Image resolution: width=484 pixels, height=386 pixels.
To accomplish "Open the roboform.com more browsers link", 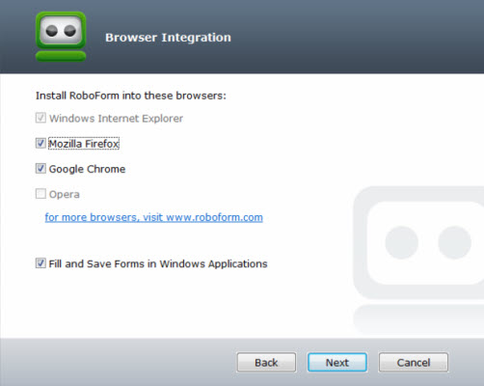I will pyautogui.click(x=153, y=217).
